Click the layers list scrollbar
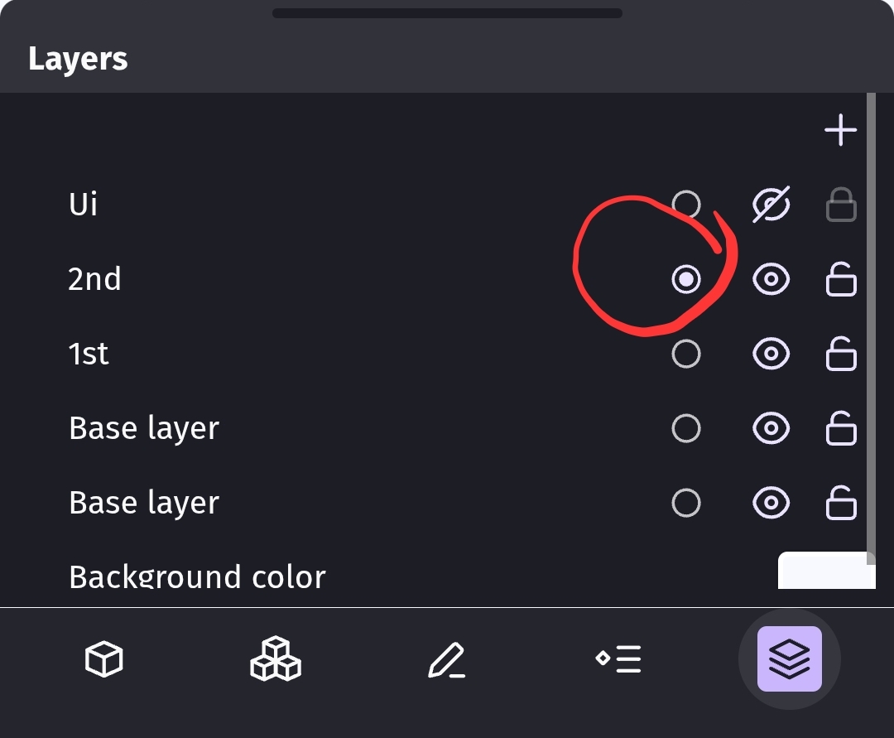This screenshot has height=738, width=894. click(x=871, y=329)
